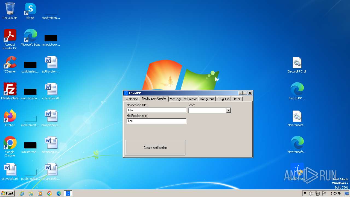Select the Firefox desktop shortcut
The width and height of the screenshot is (350, 197).
pyautogui.click(x=10, y=118)
